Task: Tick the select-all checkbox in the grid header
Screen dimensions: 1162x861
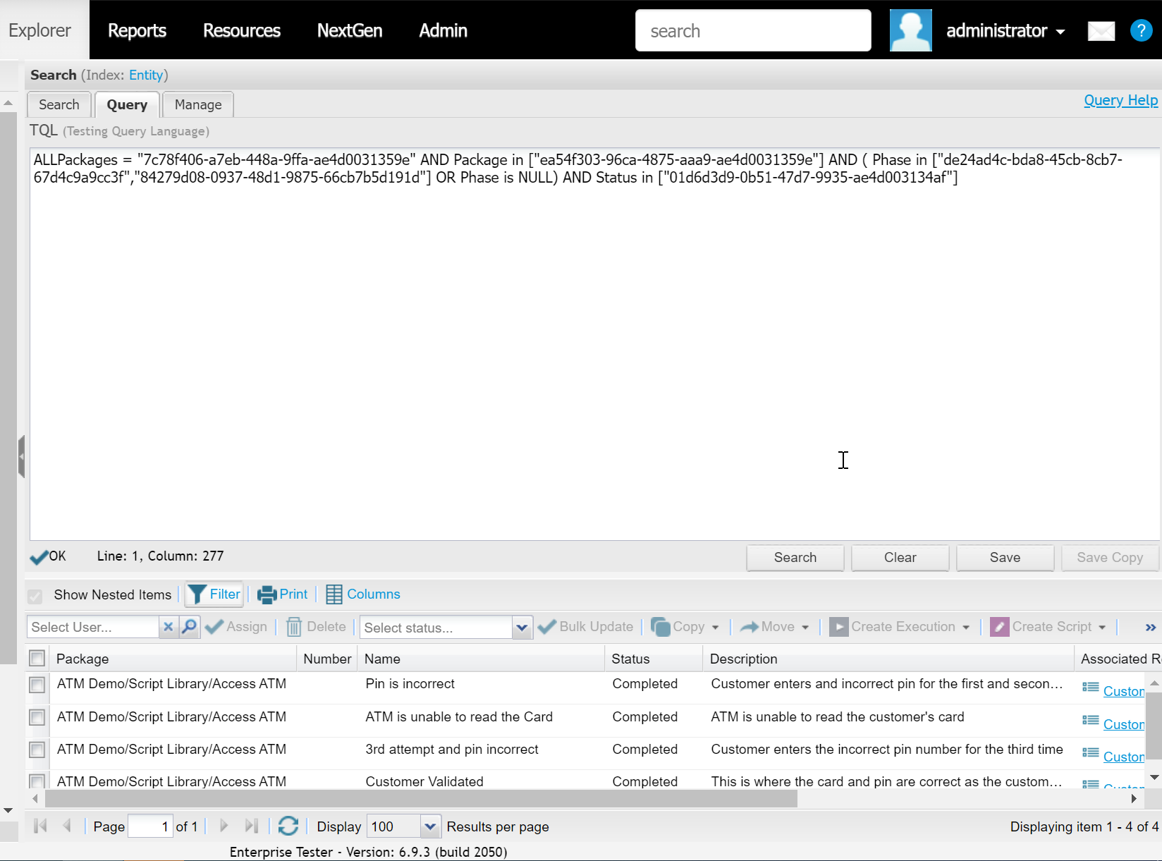Action: [x=37, y=659]
